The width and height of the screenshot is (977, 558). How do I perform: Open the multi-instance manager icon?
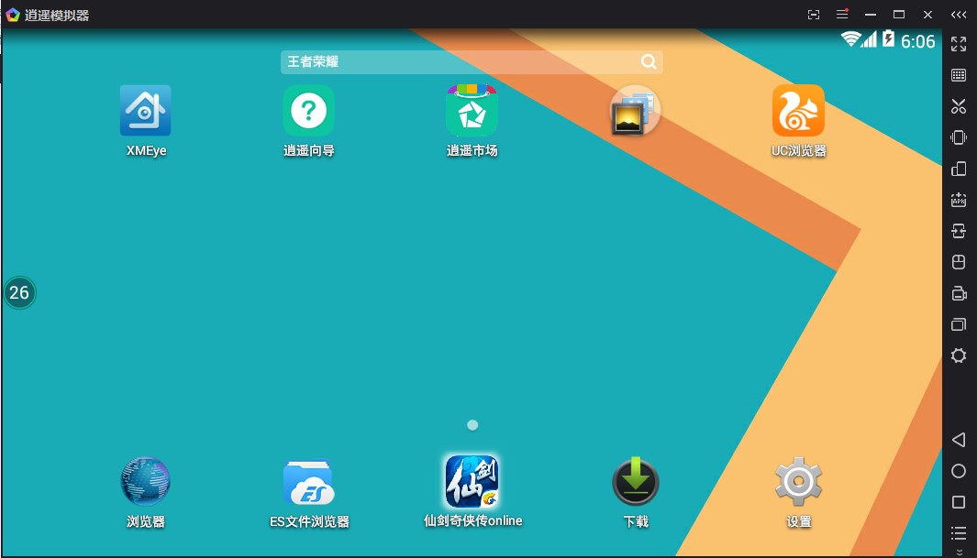click(x=959, y=324)
